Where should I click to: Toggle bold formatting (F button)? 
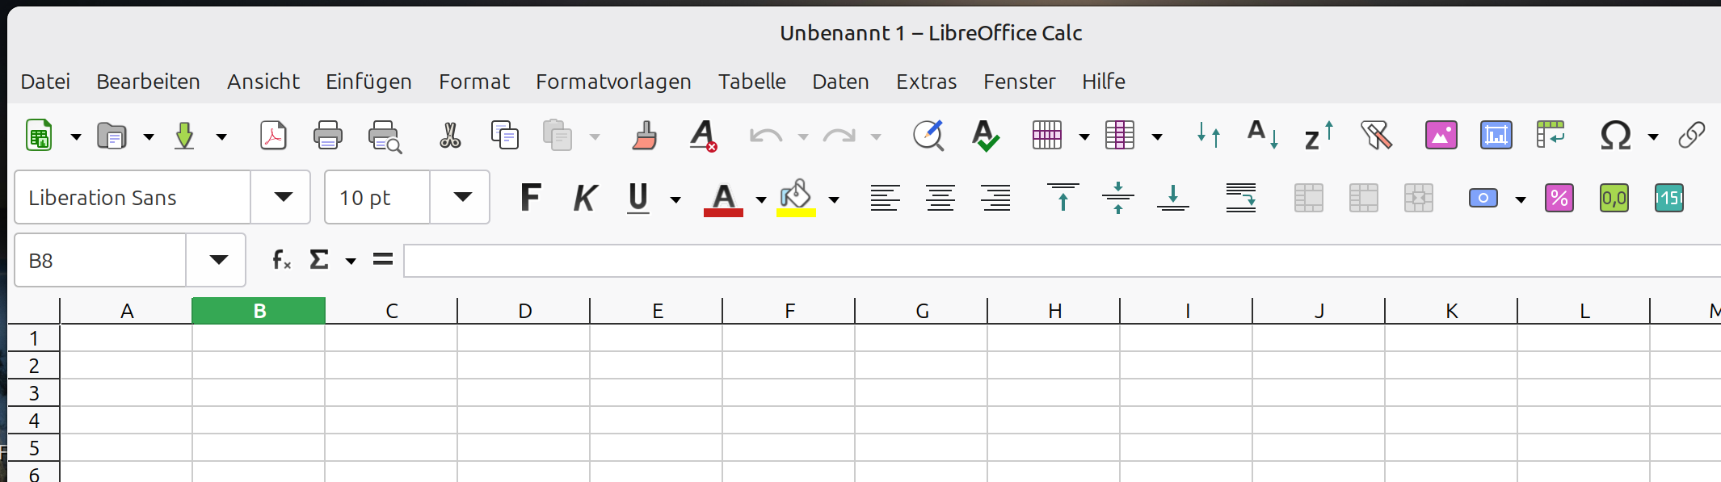pos(530,198)
